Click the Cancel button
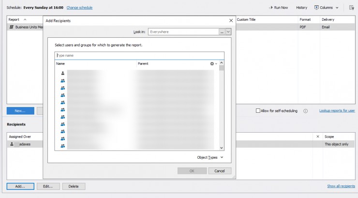This screenshot has height=198, width=358. point(220,171)
